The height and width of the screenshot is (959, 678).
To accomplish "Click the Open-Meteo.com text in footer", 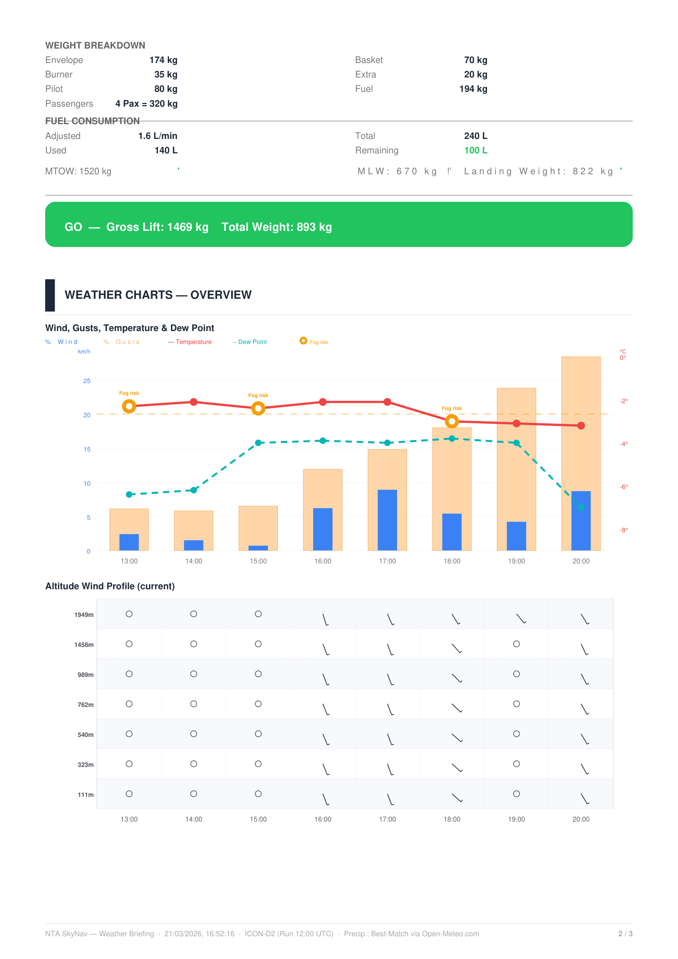I will 450,934.
